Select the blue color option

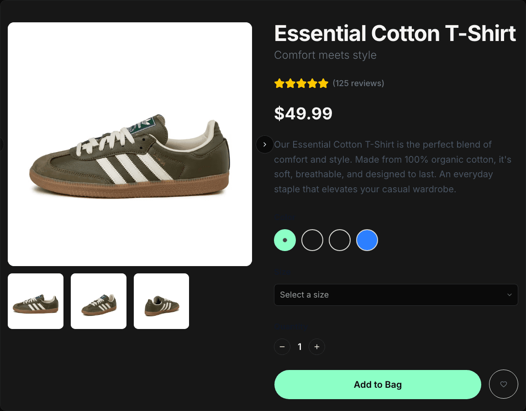(367, 240)
